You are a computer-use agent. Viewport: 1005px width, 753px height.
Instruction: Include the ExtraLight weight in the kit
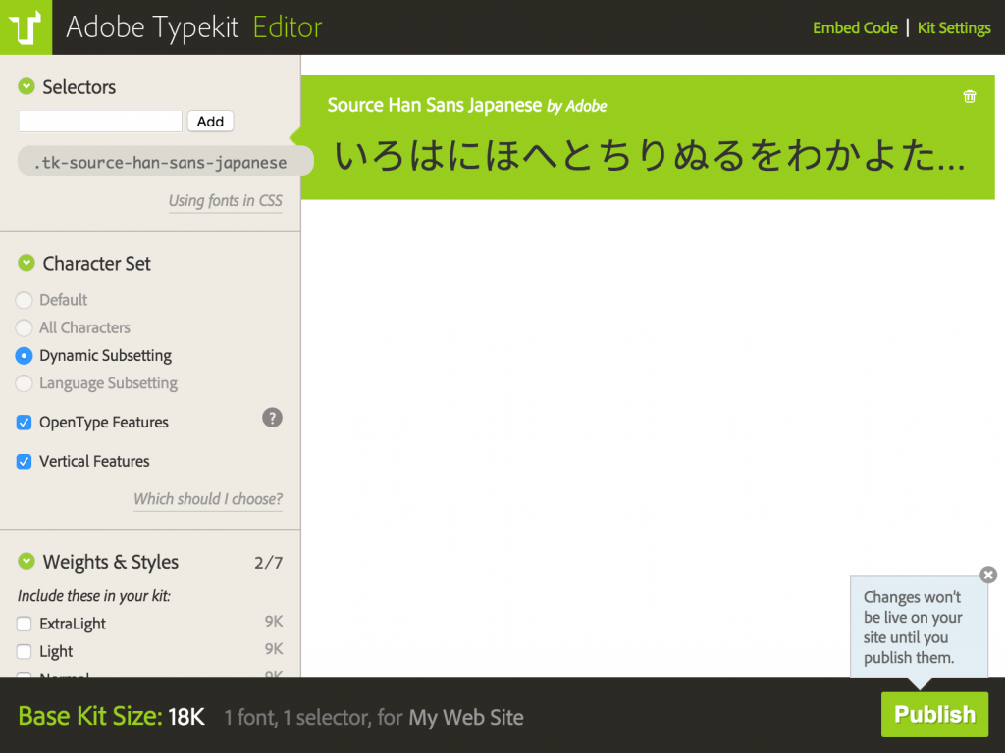tap(24, 624)
